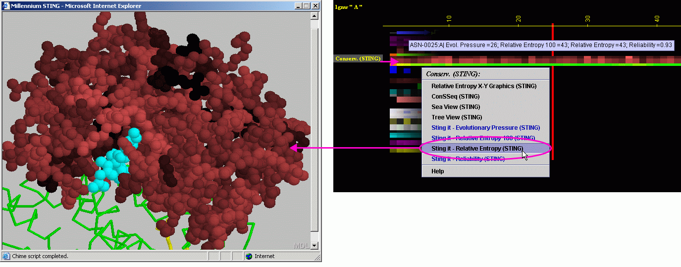Click the blue secondary structure arrow icon
681x267 pixels.
pos(413,33)
